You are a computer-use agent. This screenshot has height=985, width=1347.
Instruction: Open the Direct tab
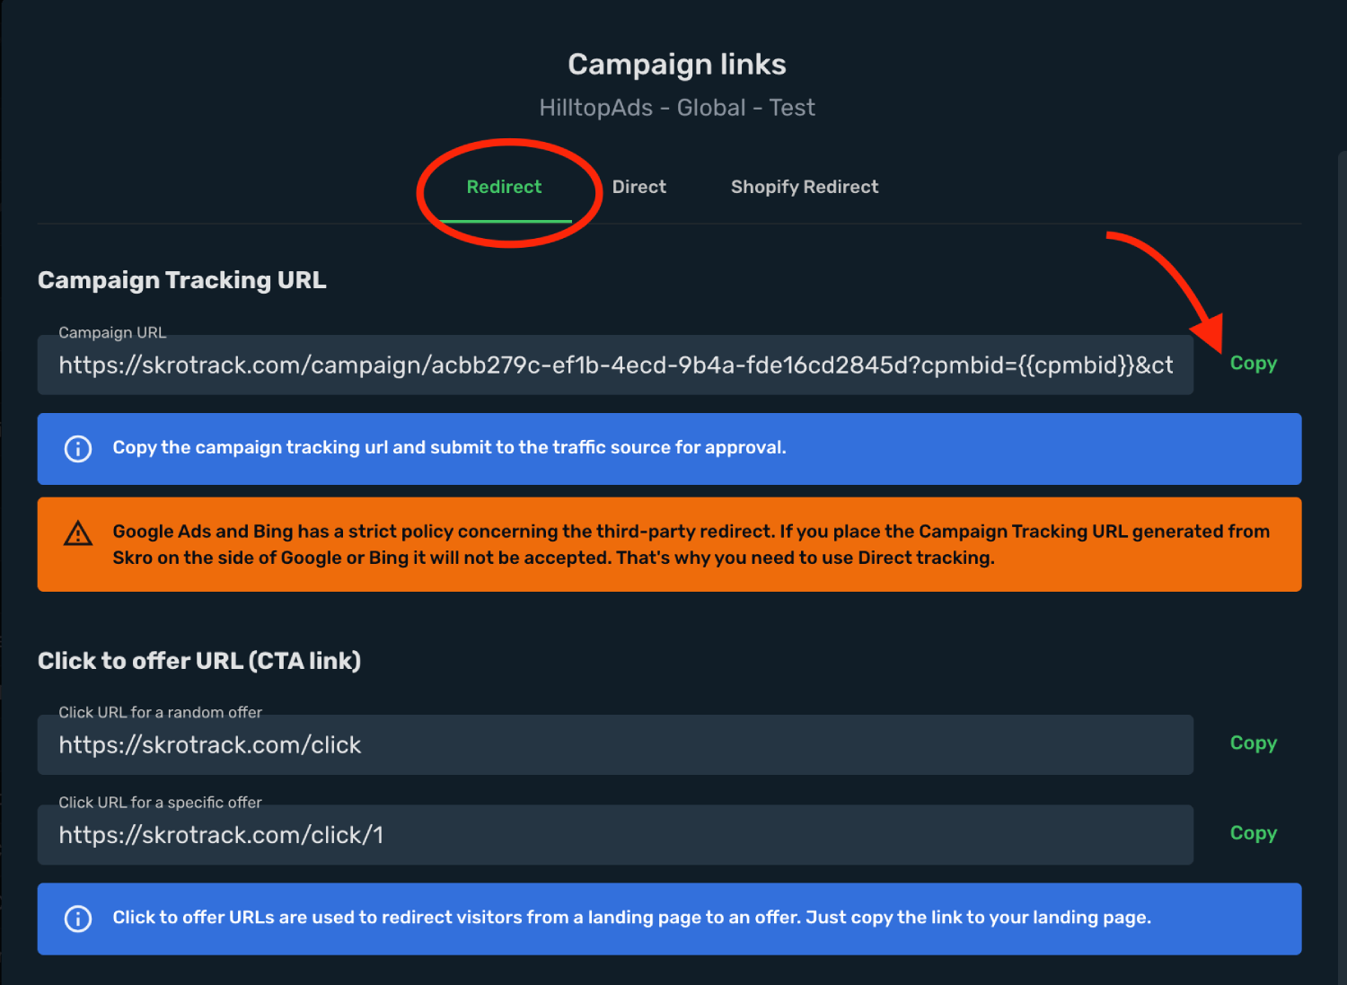[639, 187]
